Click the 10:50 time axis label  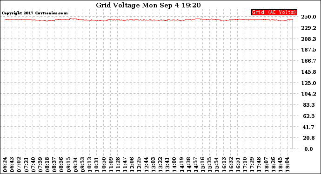point(104,165)
